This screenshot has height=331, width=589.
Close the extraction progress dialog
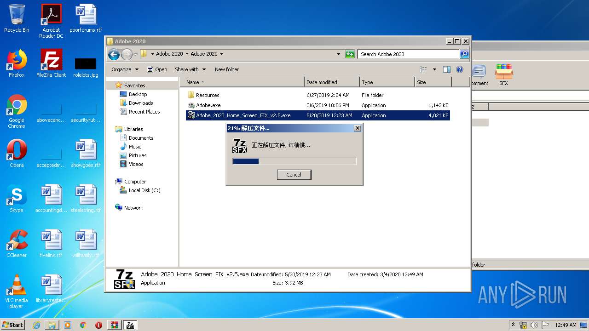[x=357, y=128]
